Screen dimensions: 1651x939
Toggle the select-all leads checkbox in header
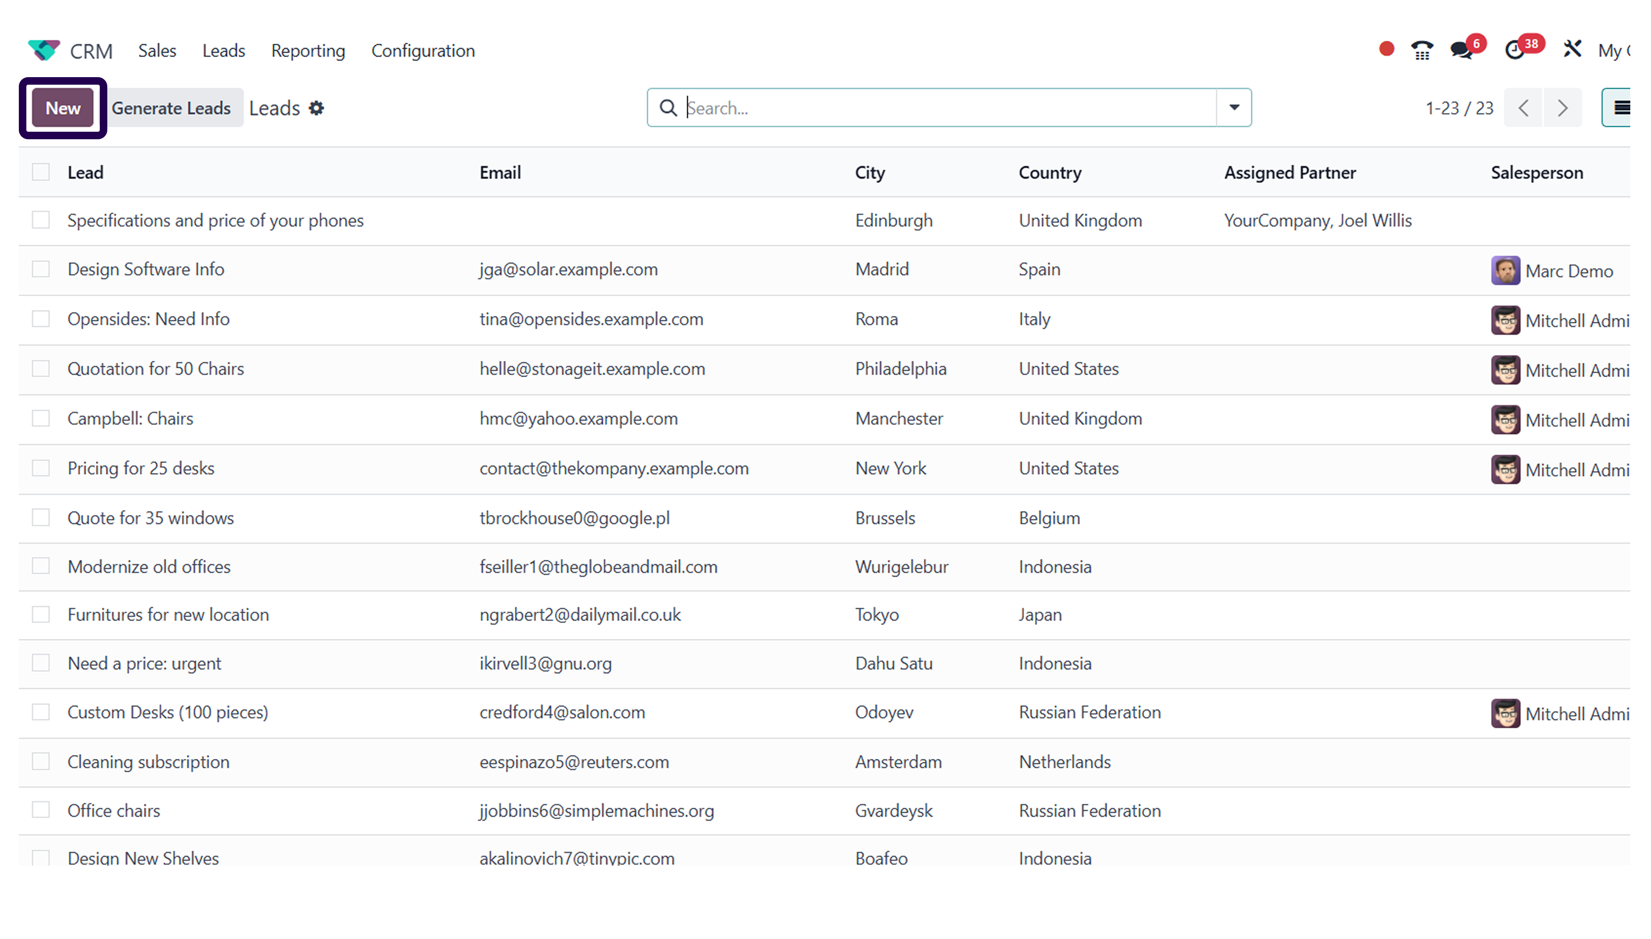pos(40,172)
